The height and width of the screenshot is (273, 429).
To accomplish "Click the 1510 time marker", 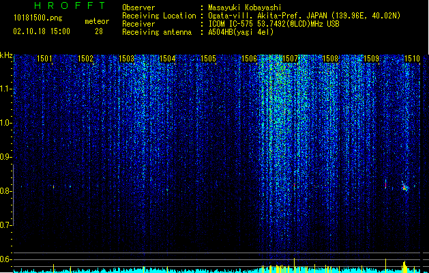I will 412,59.
